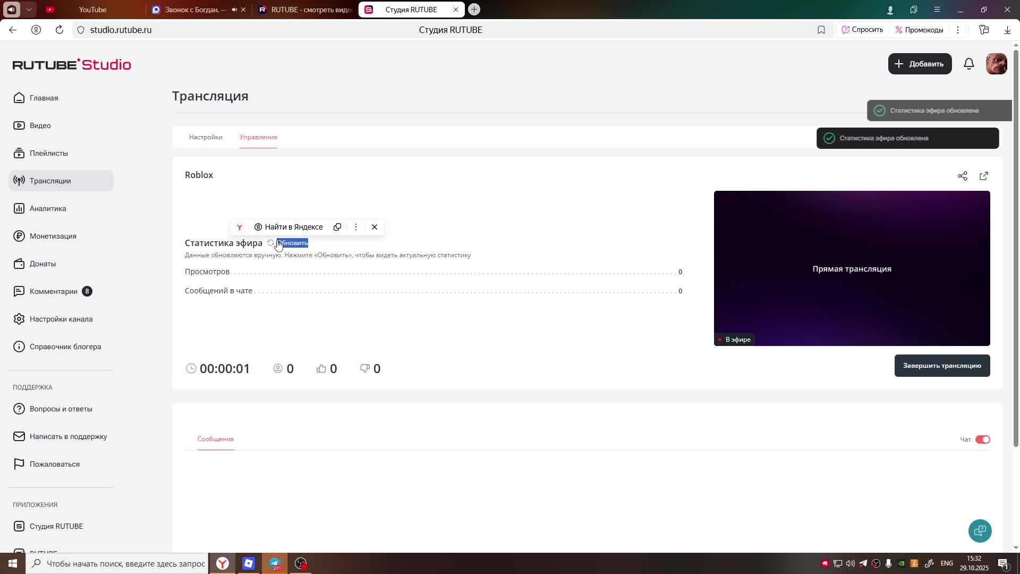Click the refresh statistics icon
1020x574 pixels.
point(270,243)
